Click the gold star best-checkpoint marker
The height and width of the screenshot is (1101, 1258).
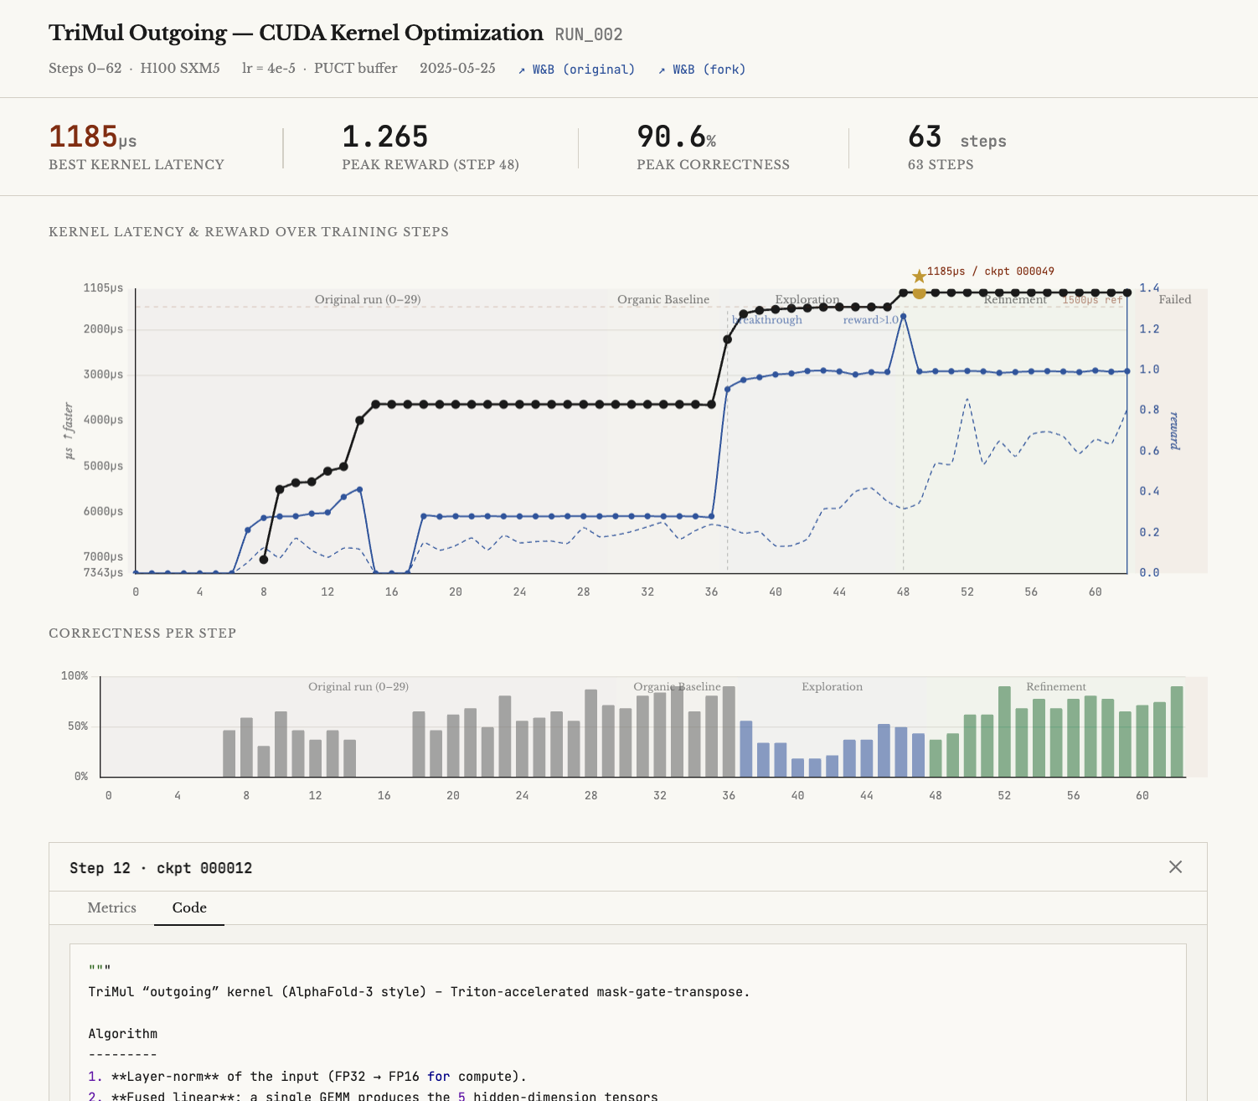919,277
